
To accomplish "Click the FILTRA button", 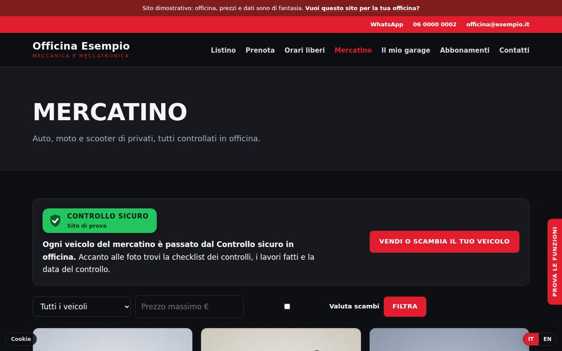I will coord(405,307).
